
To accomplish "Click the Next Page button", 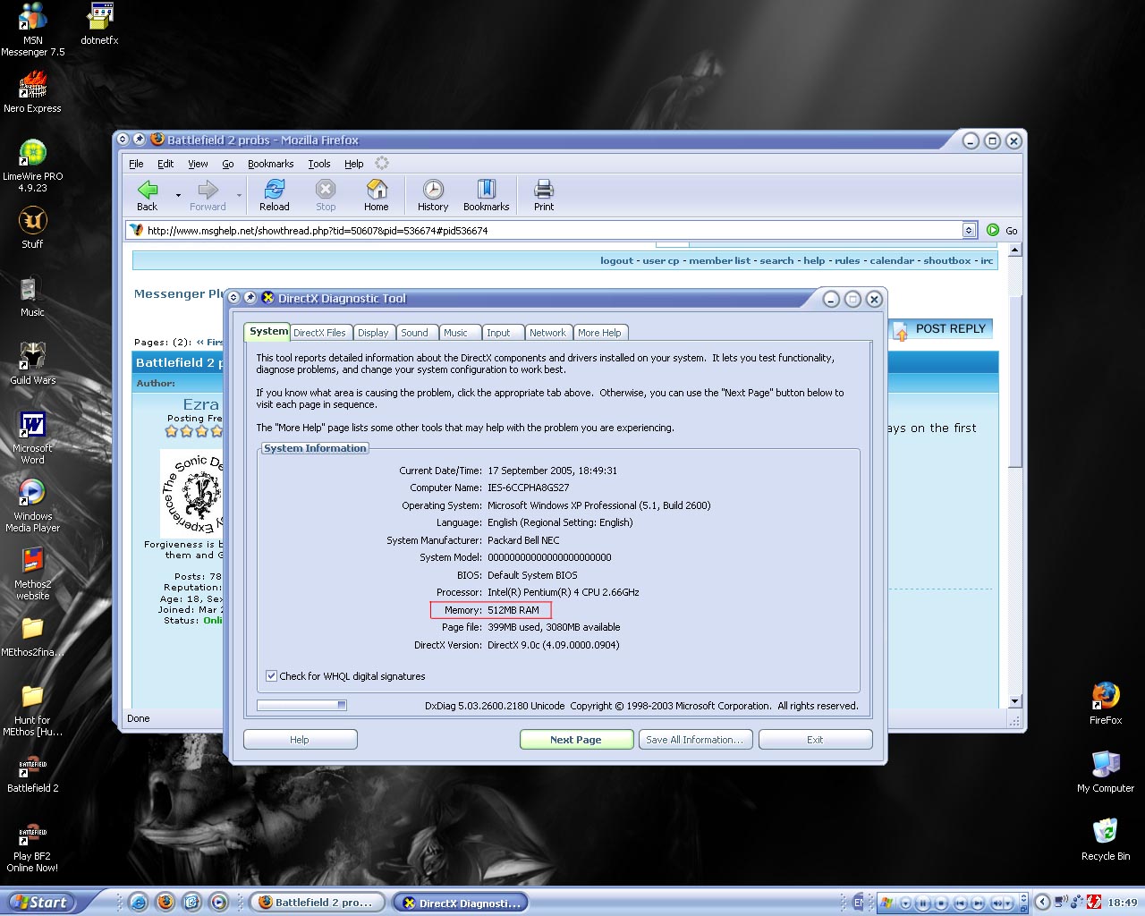I will 576,740.
